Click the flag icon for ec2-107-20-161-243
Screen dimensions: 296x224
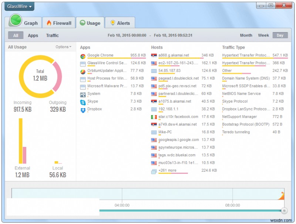point(154,63)
